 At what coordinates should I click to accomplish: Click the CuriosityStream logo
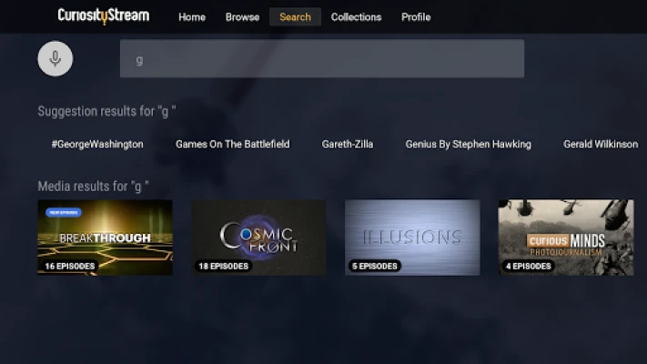click(x=103, y=15)
